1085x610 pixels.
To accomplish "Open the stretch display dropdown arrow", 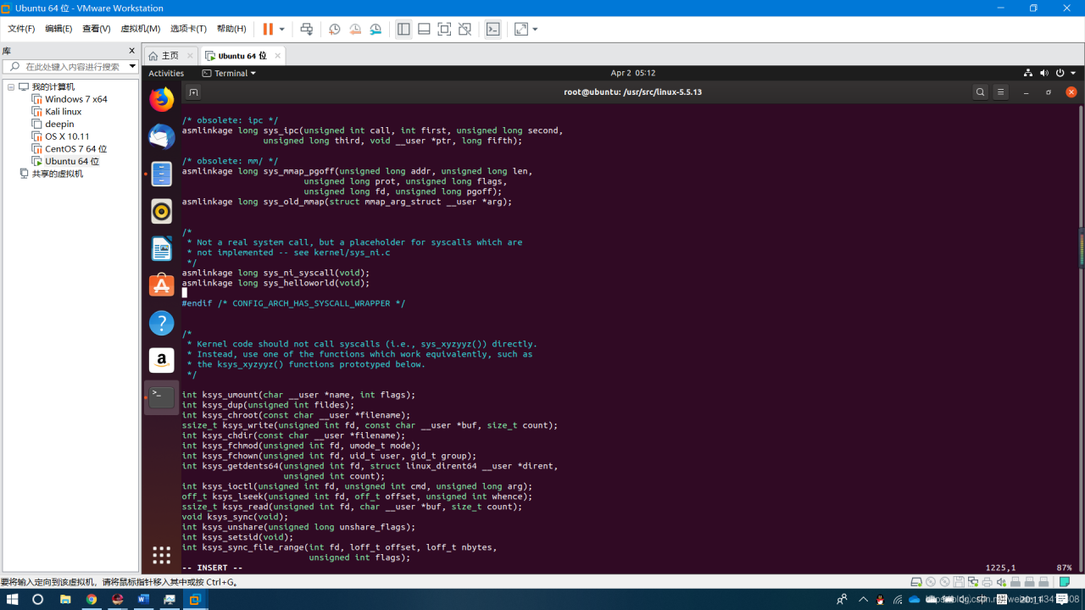I will point(535,29).
